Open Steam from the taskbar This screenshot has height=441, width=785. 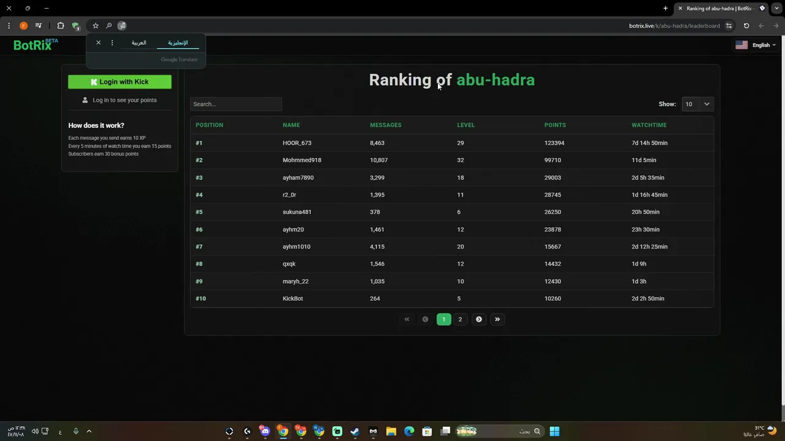point(355,431)
